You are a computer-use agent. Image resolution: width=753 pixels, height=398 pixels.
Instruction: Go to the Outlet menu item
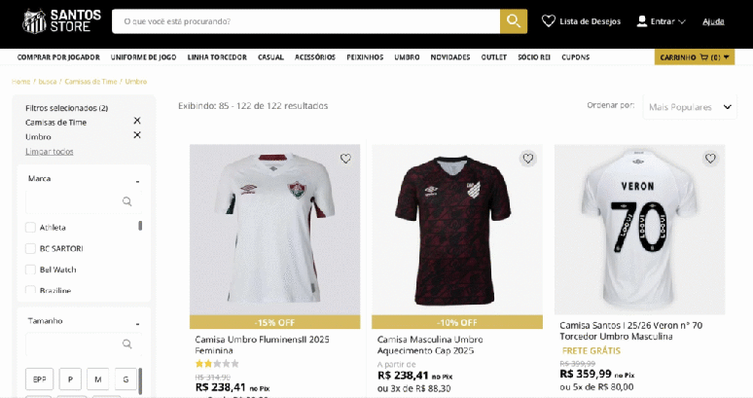pyautogui.click(x=493, y=57)
